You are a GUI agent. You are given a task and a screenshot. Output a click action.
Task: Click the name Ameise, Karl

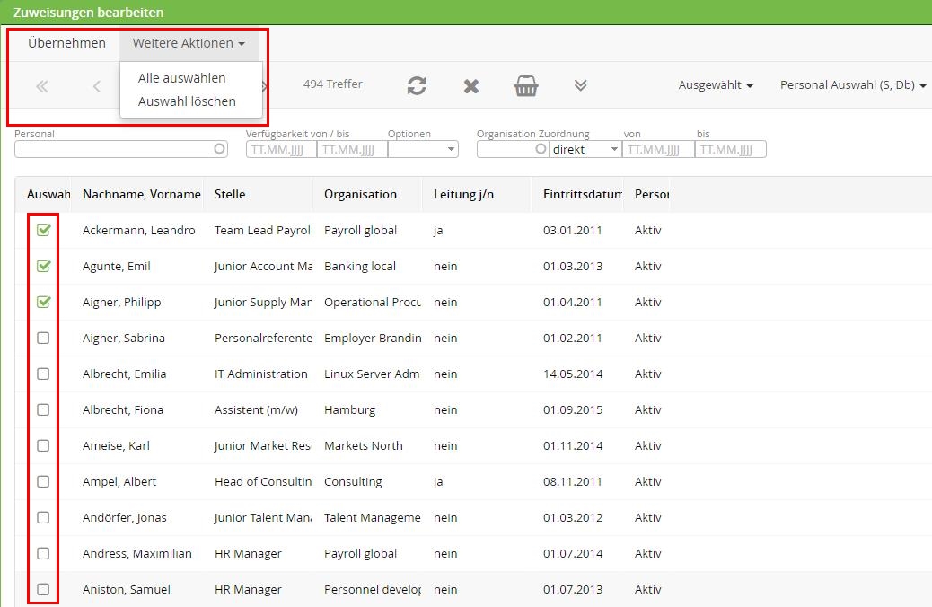[116, 445]
